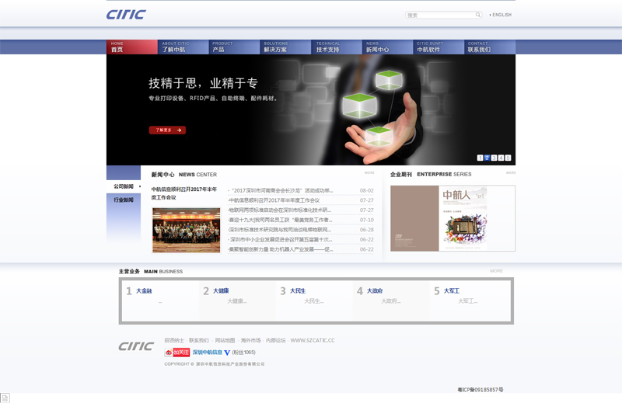Switch to banner slide 1
The image size is (622, 403).
click(480, 158)
